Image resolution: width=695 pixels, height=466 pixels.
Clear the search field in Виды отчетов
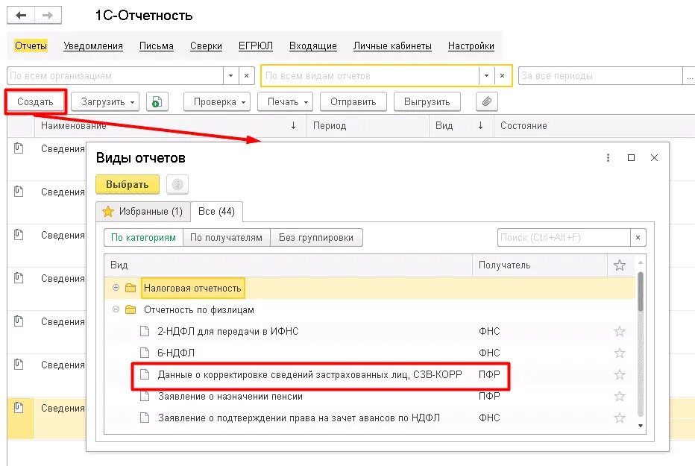coord(638,237)
